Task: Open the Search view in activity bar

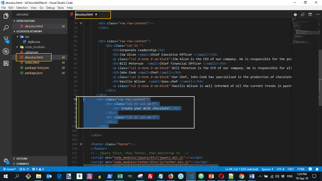Action: pyautogui.click(x=6, y=28)
